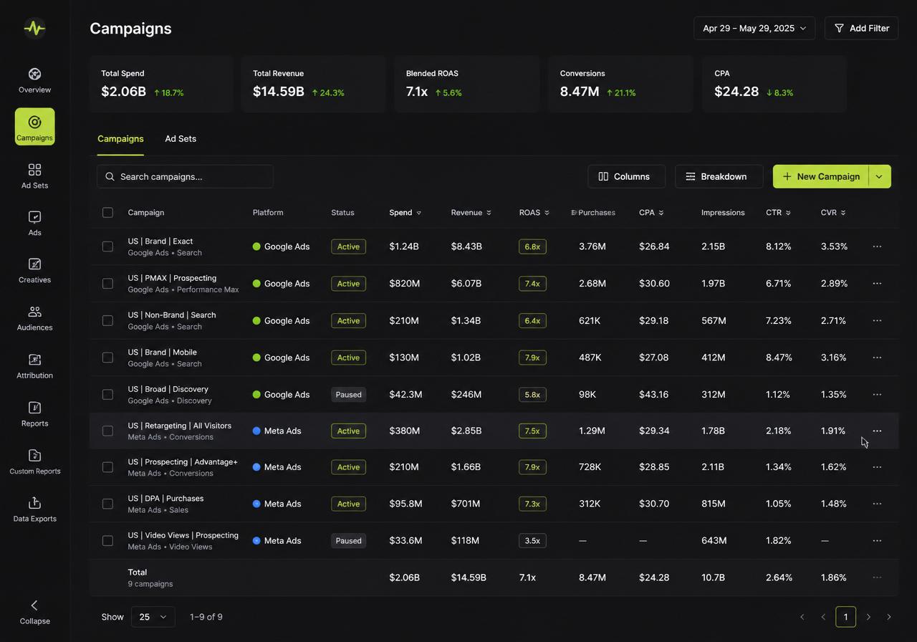Image resolution: width=917 pixels, height=642 pixels.
Task: Go to the next page arrow
Action: (868, 617)
